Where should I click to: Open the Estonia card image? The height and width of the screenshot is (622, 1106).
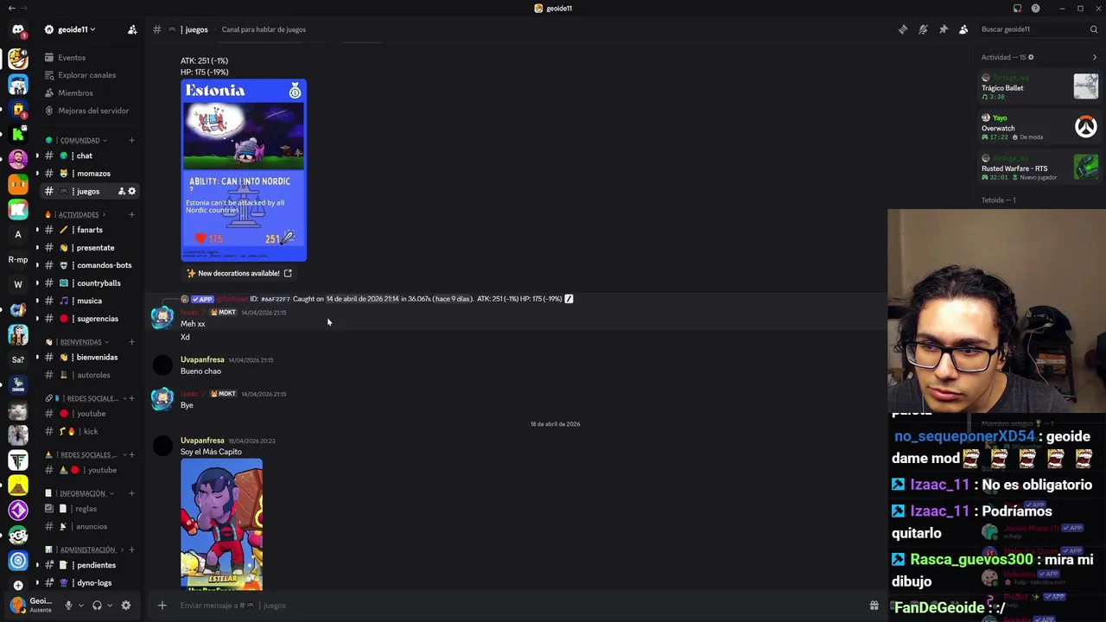click(x=244, y=170)
